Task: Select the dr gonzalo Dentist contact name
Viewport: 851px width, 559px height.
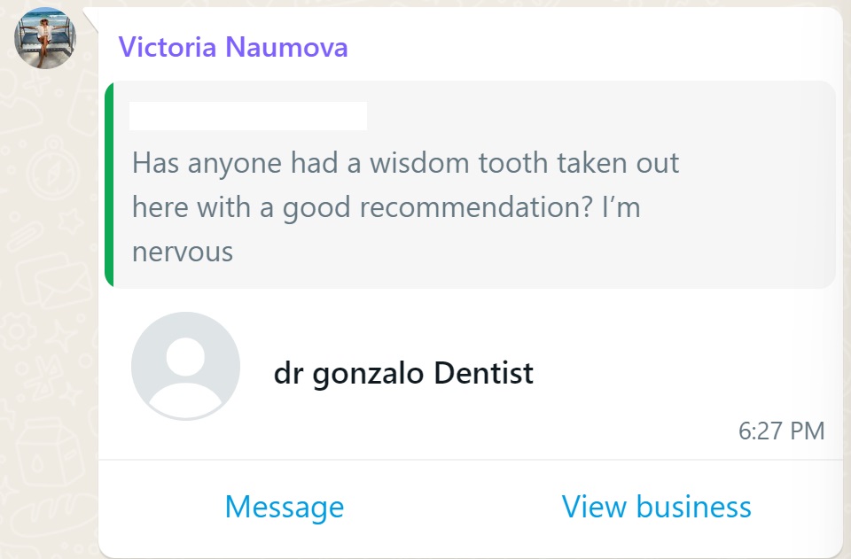Action: (x=403, y=373)
